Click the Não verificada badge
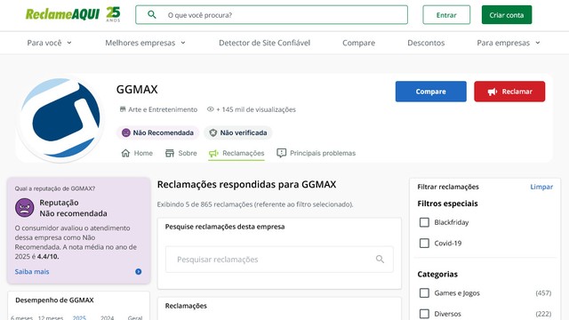 [x=238, y=132]
